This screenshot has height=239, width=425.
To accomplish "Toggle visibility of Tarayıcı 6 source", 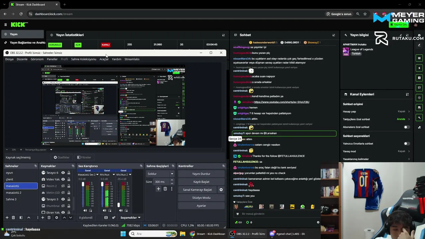I will point(63,173).
